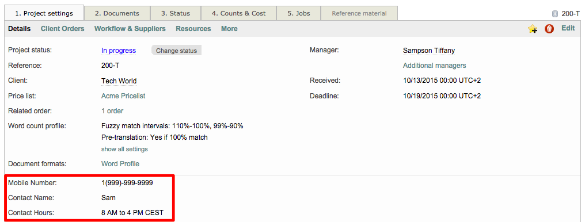Click the red trash delete icon
Viewport: 585px width, 222px height.
click(549, 29)
